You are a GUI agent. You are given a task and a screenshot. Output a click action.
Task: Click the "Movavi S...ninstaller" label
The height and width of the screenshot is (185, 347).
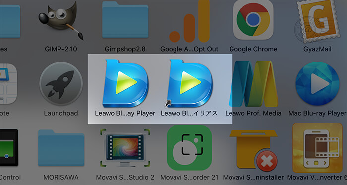pyautogui.click(x=253, y=177)
